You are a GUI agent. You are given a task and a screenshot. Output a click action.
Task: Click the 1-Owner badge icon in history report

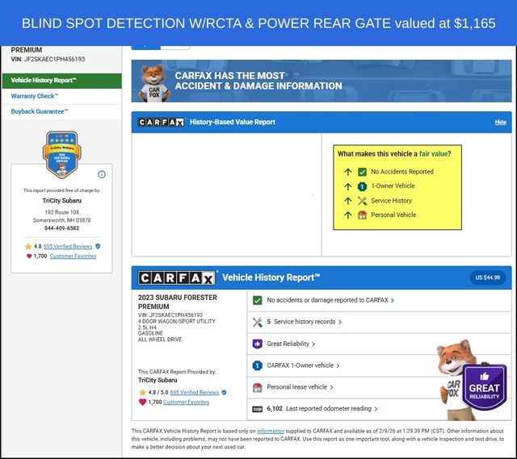[258, 365]
